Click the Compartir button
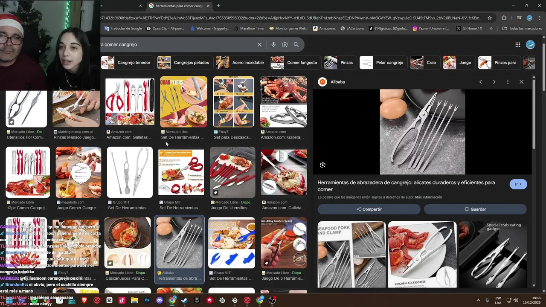Screen dimensions: 546x307 (x=369, y=209)
